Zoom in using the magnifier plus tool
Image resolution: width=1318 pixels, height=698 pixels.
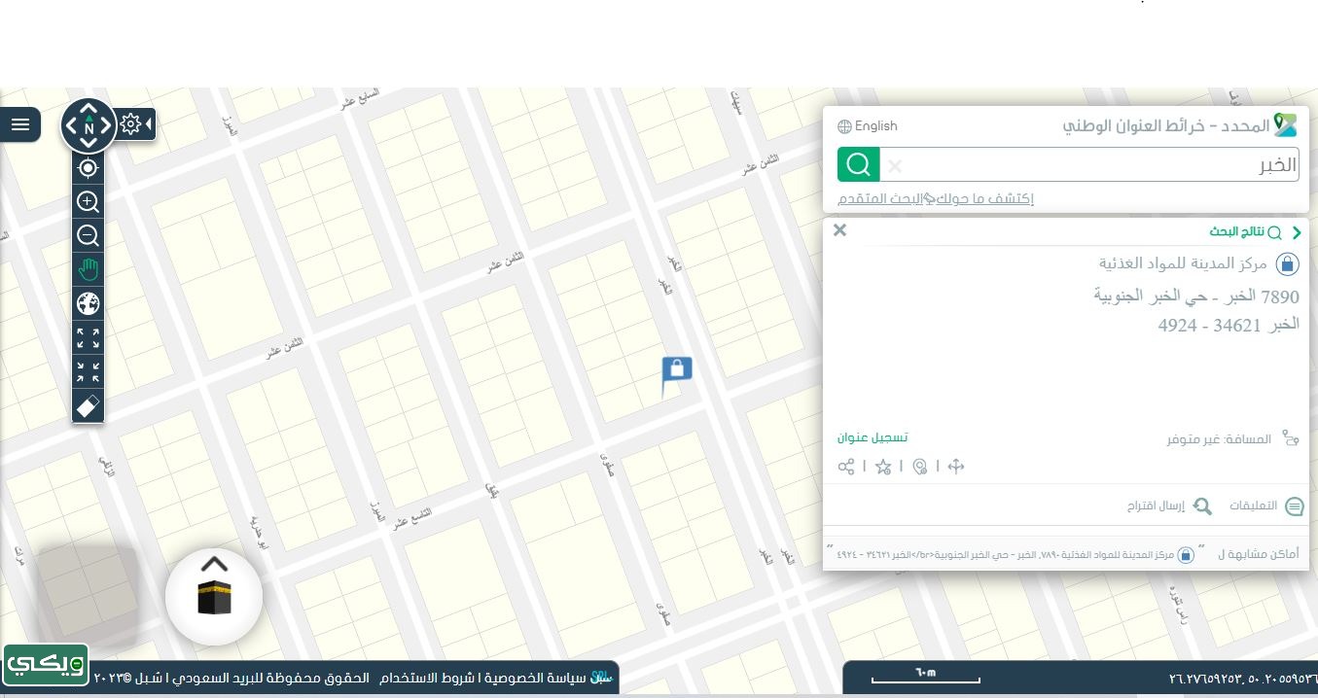click(88, 202)
